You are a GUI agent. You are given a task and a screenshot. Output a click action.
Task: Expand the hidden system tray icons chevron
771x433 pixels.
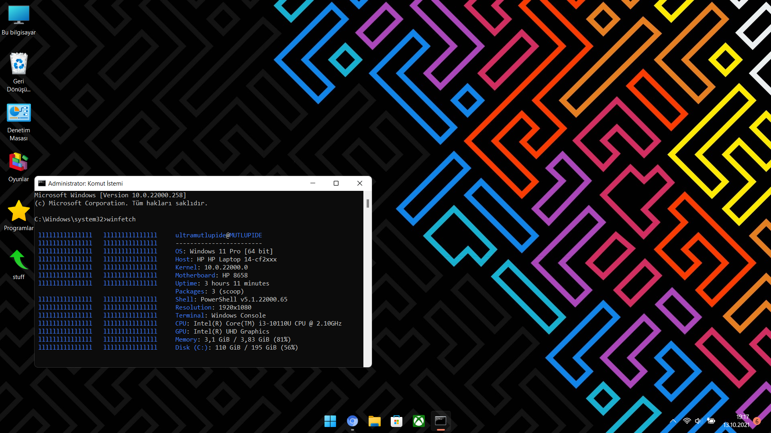[673, 421]
